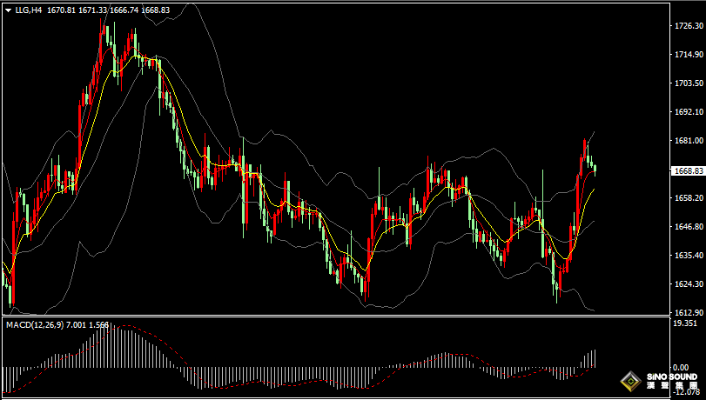Select the 1726.30 price axis label
Viewport: 706px width, 400px height.
coord(688,26)
